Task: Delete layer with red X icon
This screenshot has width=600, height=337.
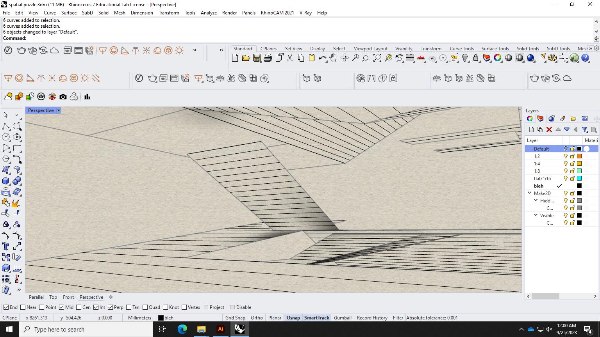Action: tap(549, 129)
